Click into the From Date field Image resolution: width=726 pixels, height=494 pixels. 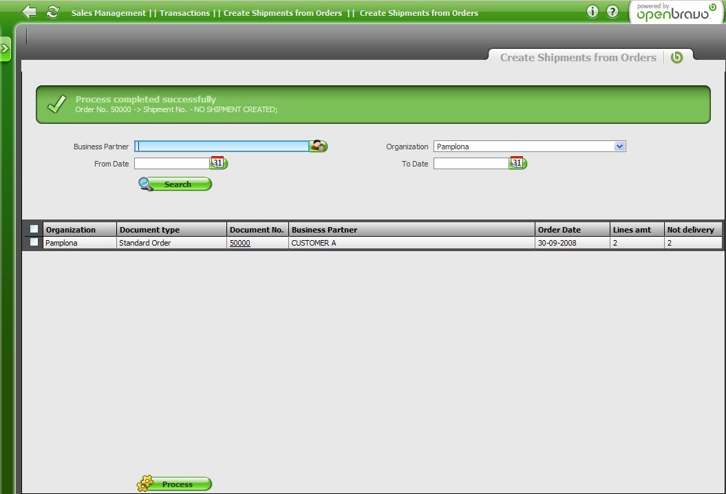172,164
